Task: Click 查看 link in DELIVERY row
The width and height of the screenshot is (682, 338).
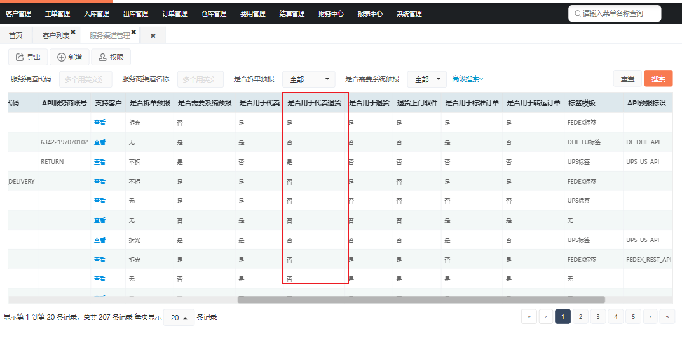Action: point(100,181)
